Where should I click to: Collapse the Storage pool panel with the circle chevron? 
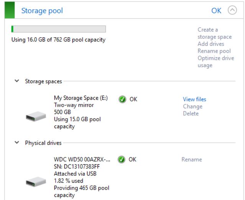point(232,10)
